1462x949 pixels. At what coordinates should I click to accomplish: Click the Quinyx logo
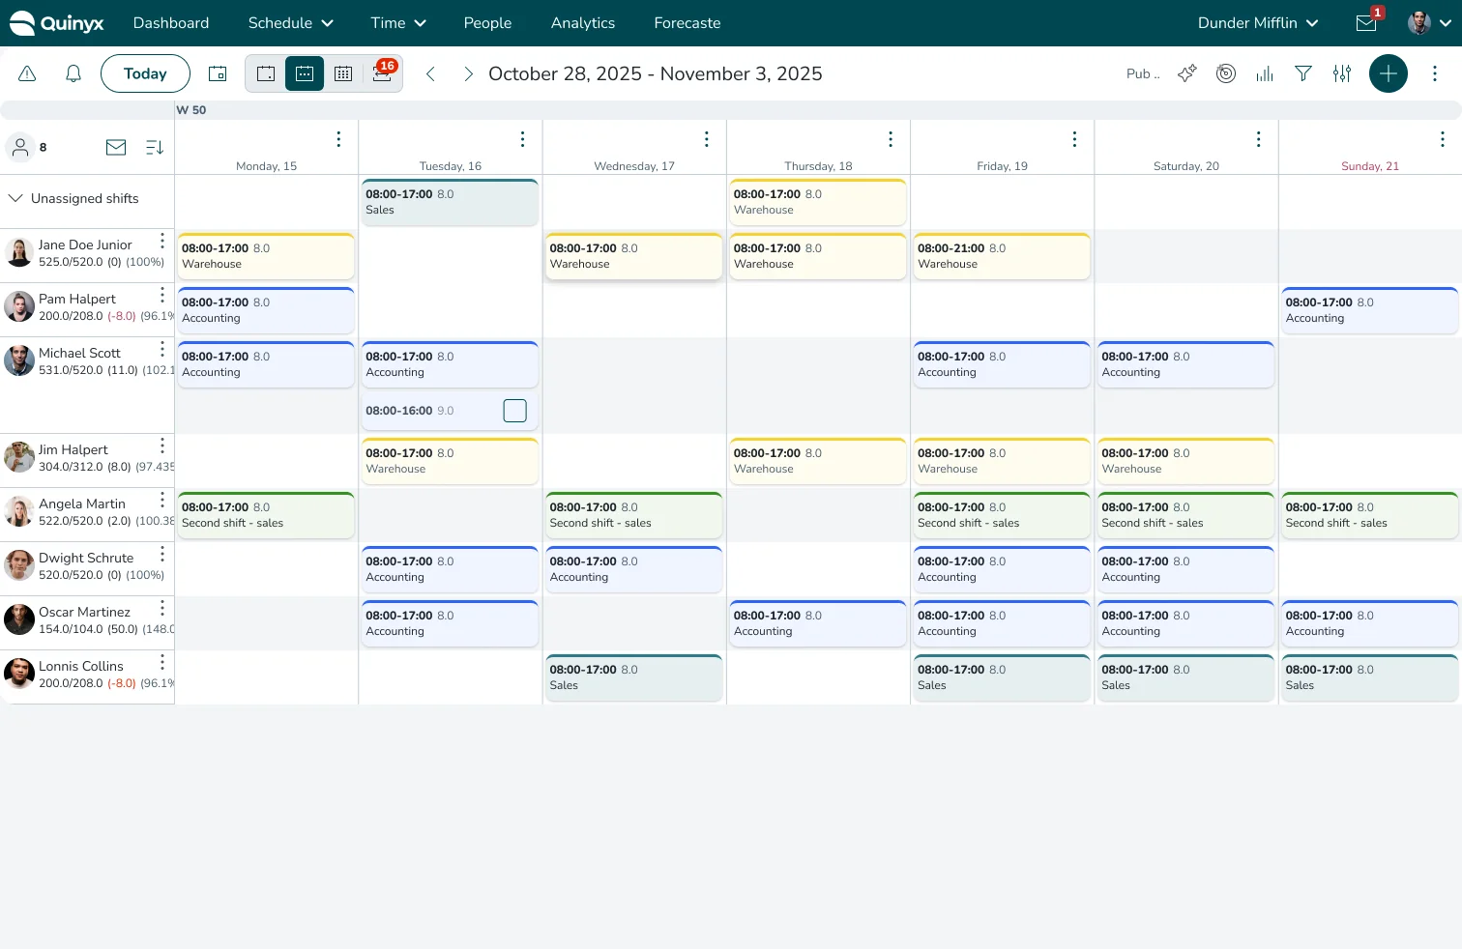pos(56,23)
